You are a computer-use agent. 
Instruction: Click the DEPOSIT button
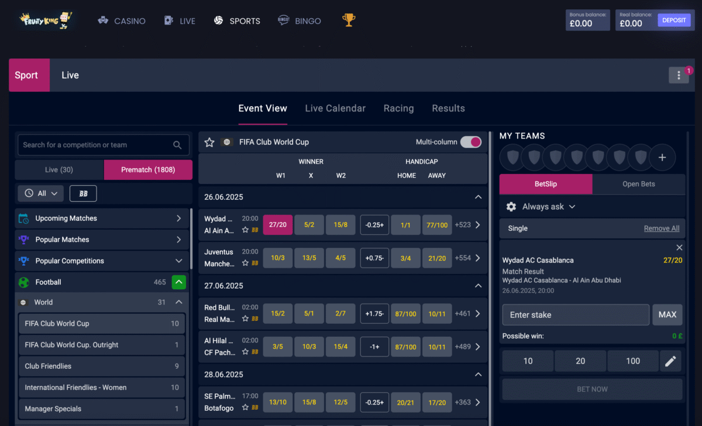pos(674,20)
